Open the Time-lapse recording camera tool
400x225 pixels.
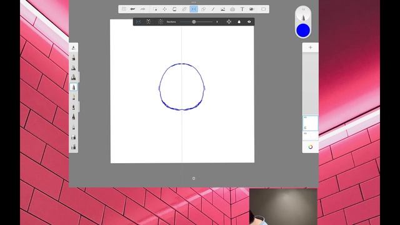(252, 9)
